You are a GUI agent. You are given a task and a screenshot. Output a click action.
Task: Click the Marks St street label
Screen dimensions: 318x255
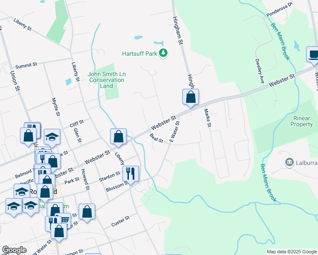coord(207,118)
